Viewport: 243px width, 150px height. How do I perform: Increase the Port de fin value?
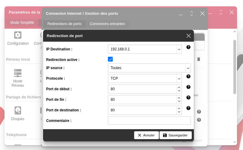click(179, 98)
